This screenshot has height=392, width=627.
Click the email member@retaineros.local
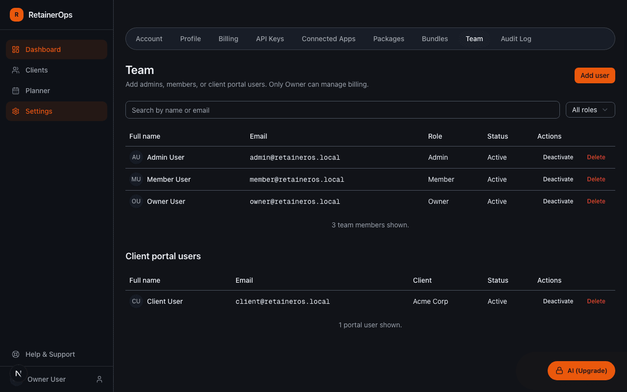pos(297,179)
